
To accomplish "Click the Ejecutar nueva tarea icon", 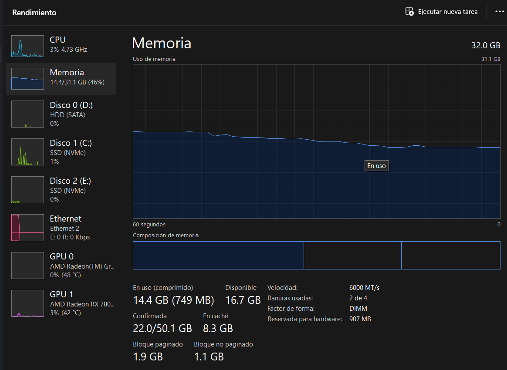I will (x=409, y=12).
